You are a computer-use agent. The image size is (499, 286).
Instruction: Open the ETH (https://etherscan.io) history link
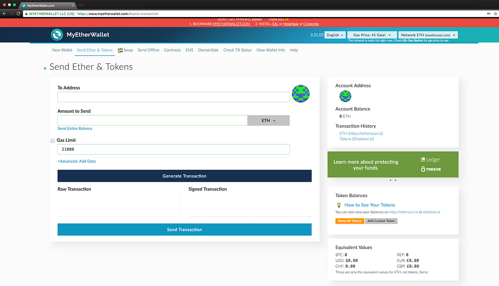click(361, 133)
